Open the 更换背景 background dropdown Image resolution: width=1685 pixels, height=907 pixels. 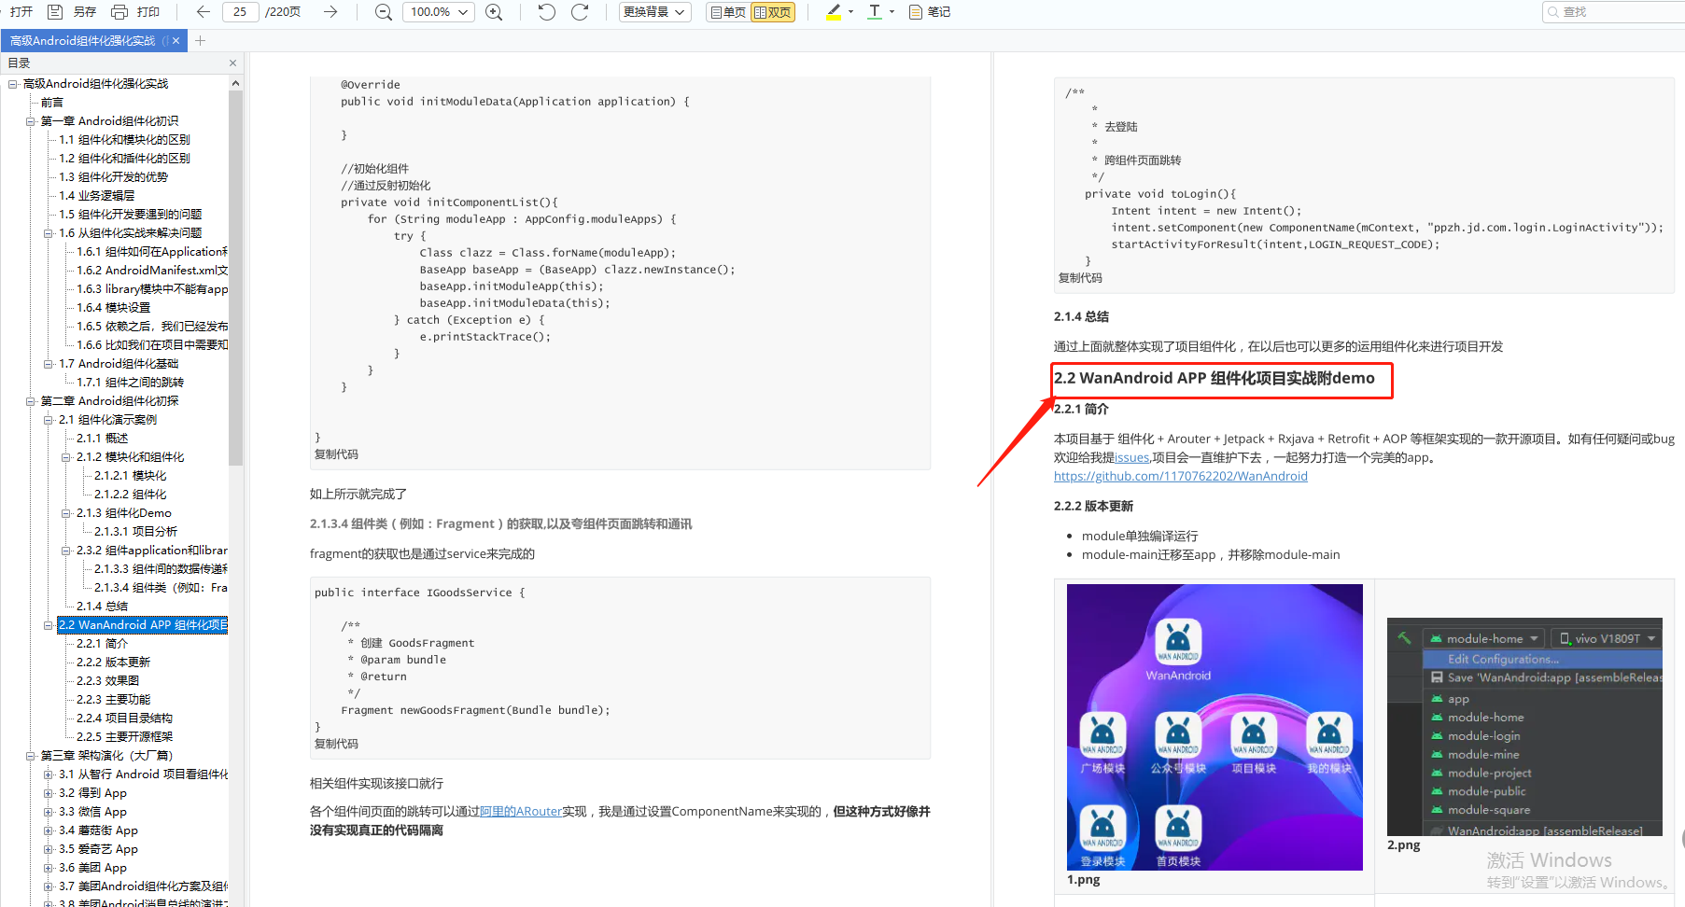(654, 12)
